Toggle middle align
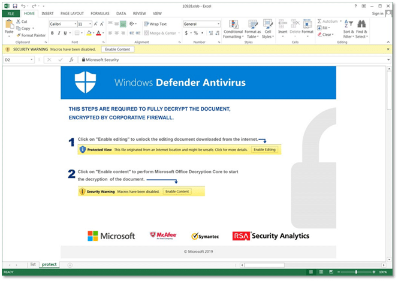 pos(116,24)
